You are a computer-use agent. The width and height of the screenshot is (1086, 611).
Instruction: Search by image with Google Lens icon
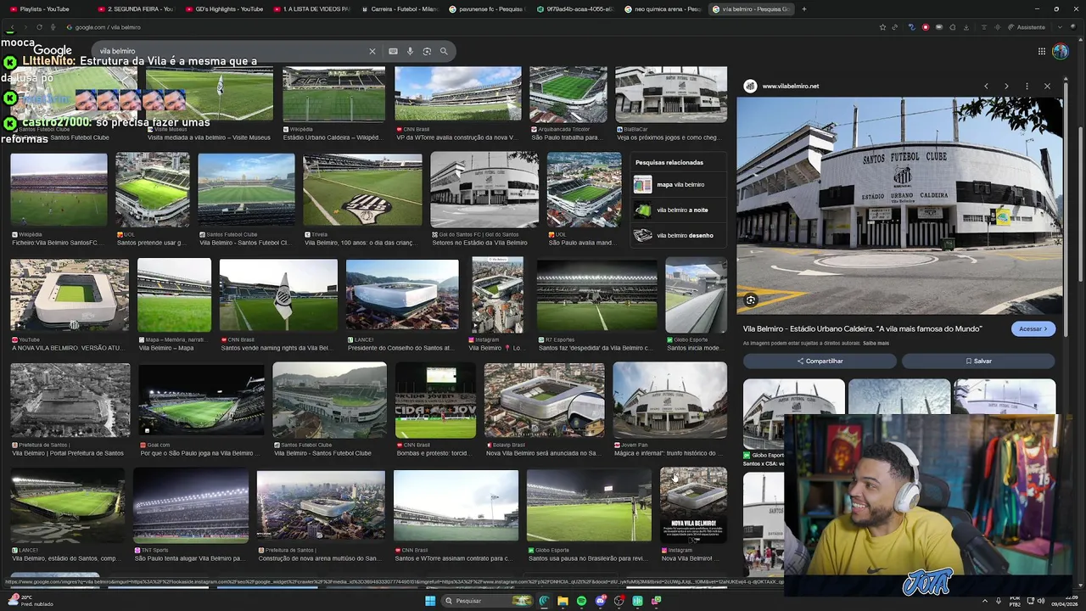[427, 51]
